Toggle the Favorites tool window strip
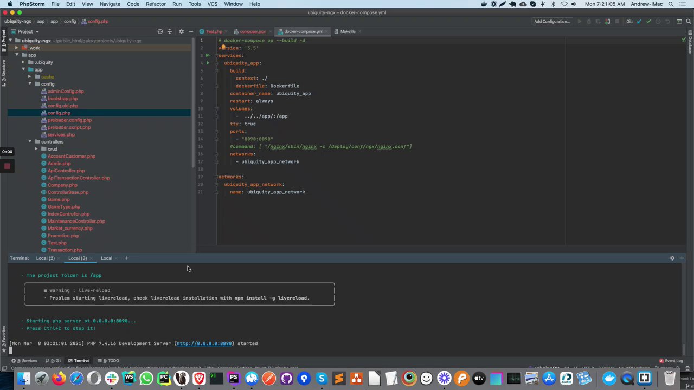This screenshot has height=390, width=694. pyautogui.click(x=3, y=337)
